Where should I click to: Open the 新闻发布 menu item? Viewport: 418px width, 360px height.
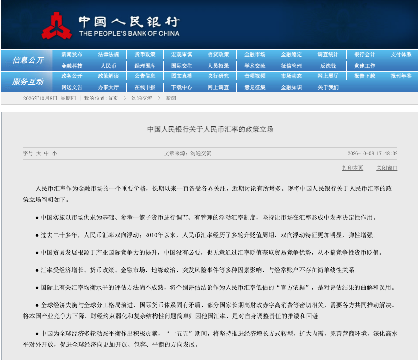tap(72, 55)
